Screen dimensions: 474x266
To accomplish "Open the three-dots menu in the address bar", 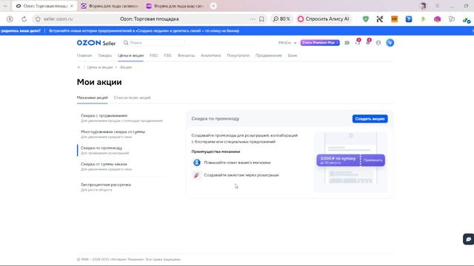I will (x=253, y=19).
